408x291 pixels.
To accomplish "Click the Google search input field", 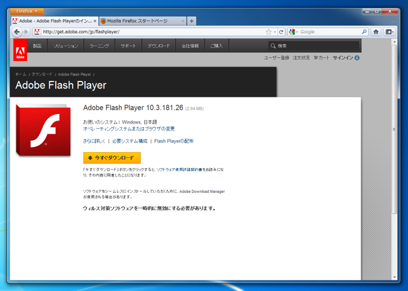I will point(330,32).
